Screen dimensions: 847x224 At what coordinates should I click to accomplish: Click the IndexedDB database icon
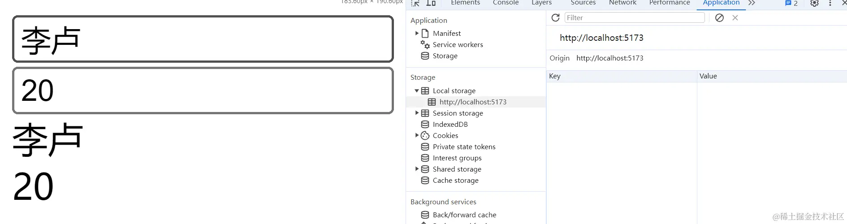425,124
